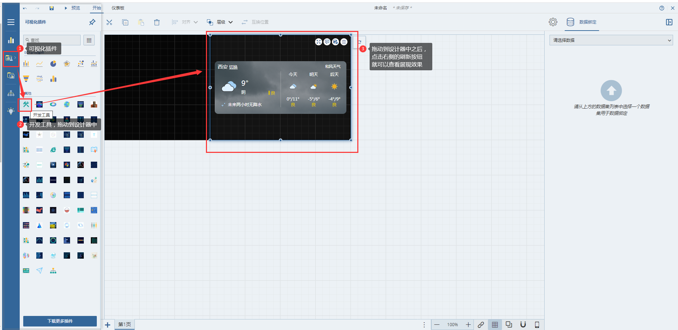The width and height of the screenshot is (678, 330).
Task: Click the 开发工具 wrench-and-hammer plugin icon
Action: 26,104
